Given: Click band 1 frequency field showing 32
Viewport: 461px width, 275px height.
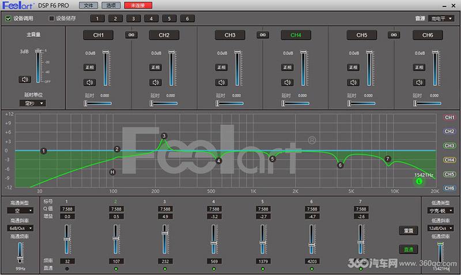Looking at the screenshot, I should coord(67,261).
